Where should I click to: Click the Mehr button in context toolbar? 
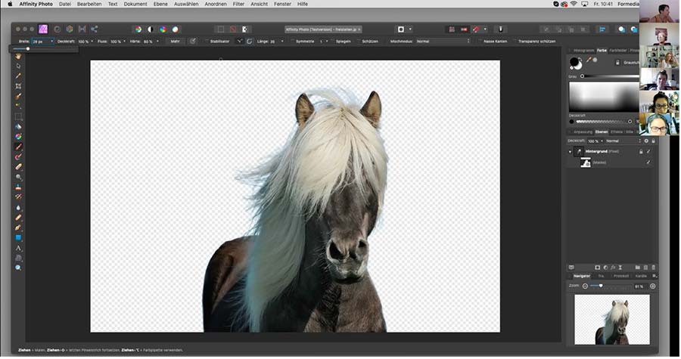[175, 41]
